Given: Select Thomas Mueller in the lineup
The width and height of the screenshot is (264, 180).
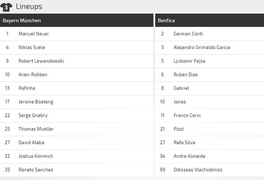Looking at the screenshot, I should point(36,129).
